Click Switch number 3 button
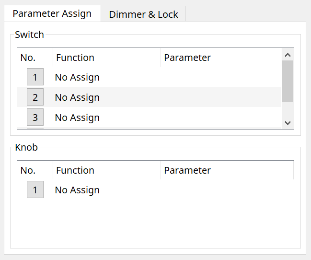This screenshot has height=260, width=311. click(x=35, y=118)
